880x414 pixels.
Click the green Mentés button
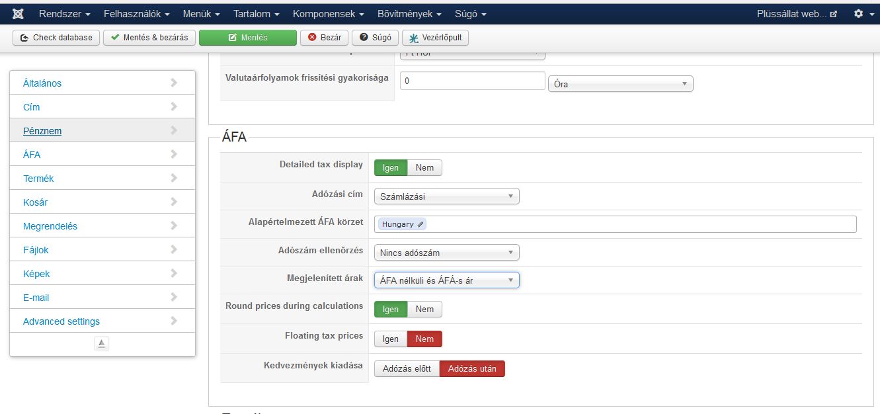coord(248,38)
